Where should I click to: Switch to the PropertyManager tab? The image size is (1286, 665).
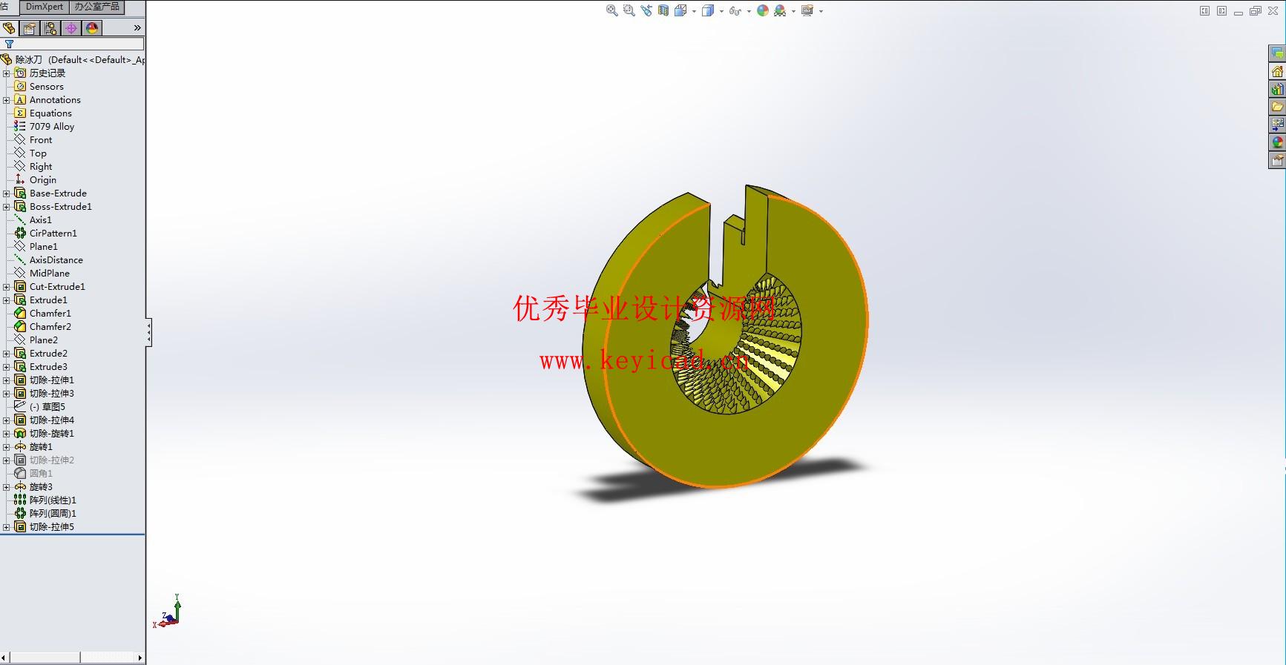pyautogui.click(x=30, y=28)
